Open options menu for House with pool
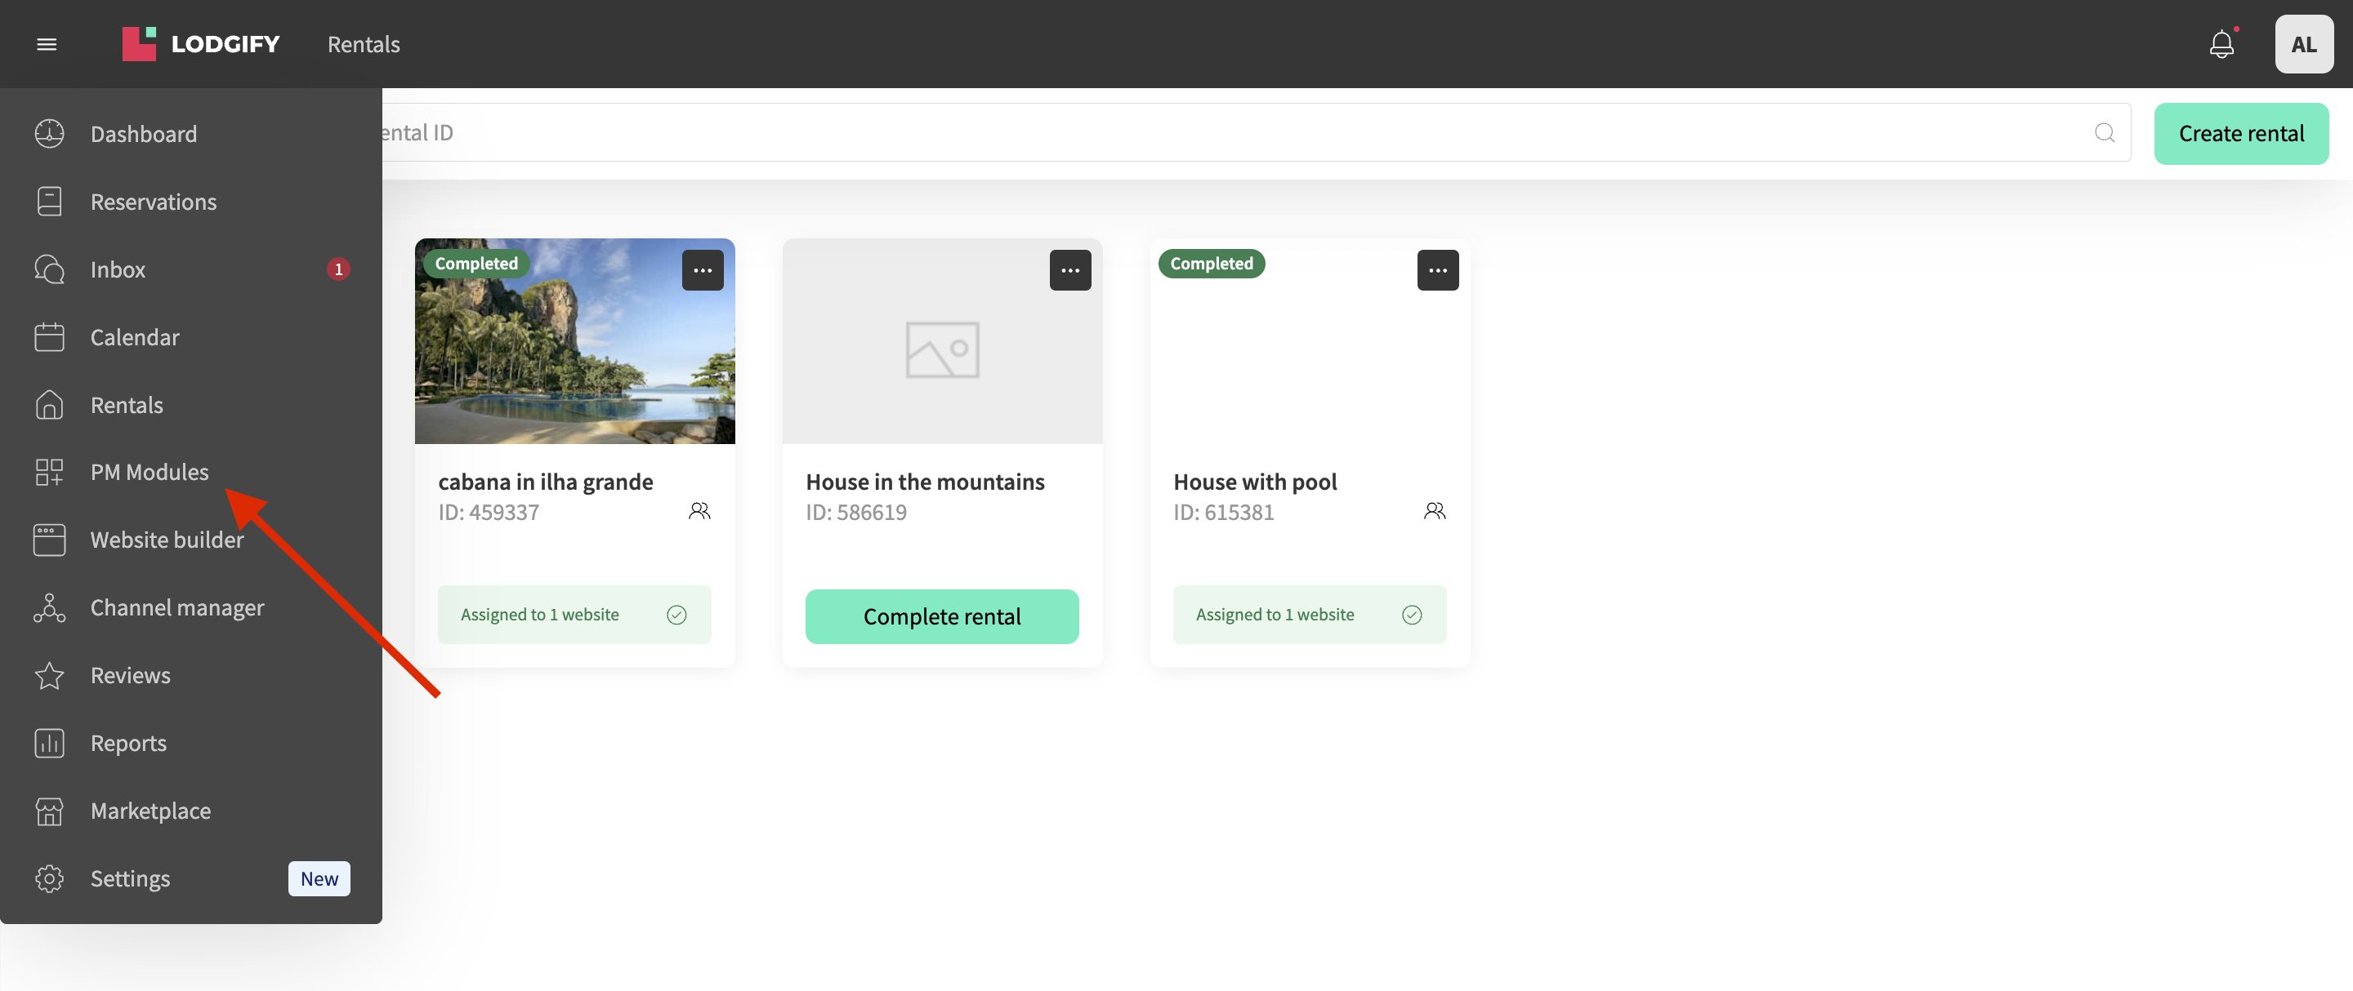Screen dimensions: 2353x991 1438,270
